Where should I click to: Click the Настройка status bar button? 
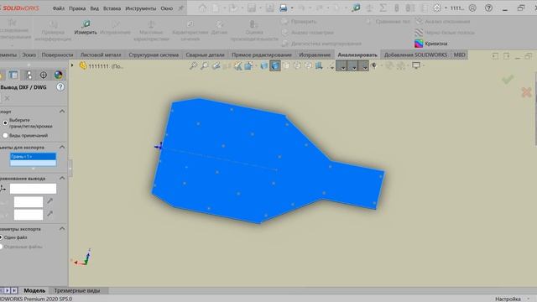pyautogui.click(x=508, y=299)
